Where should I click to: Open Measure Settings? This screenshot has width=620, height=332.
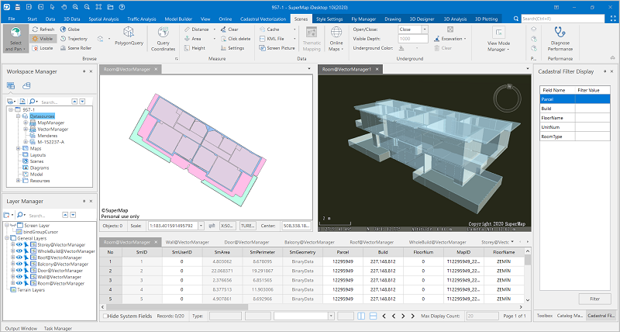(232, 48)
